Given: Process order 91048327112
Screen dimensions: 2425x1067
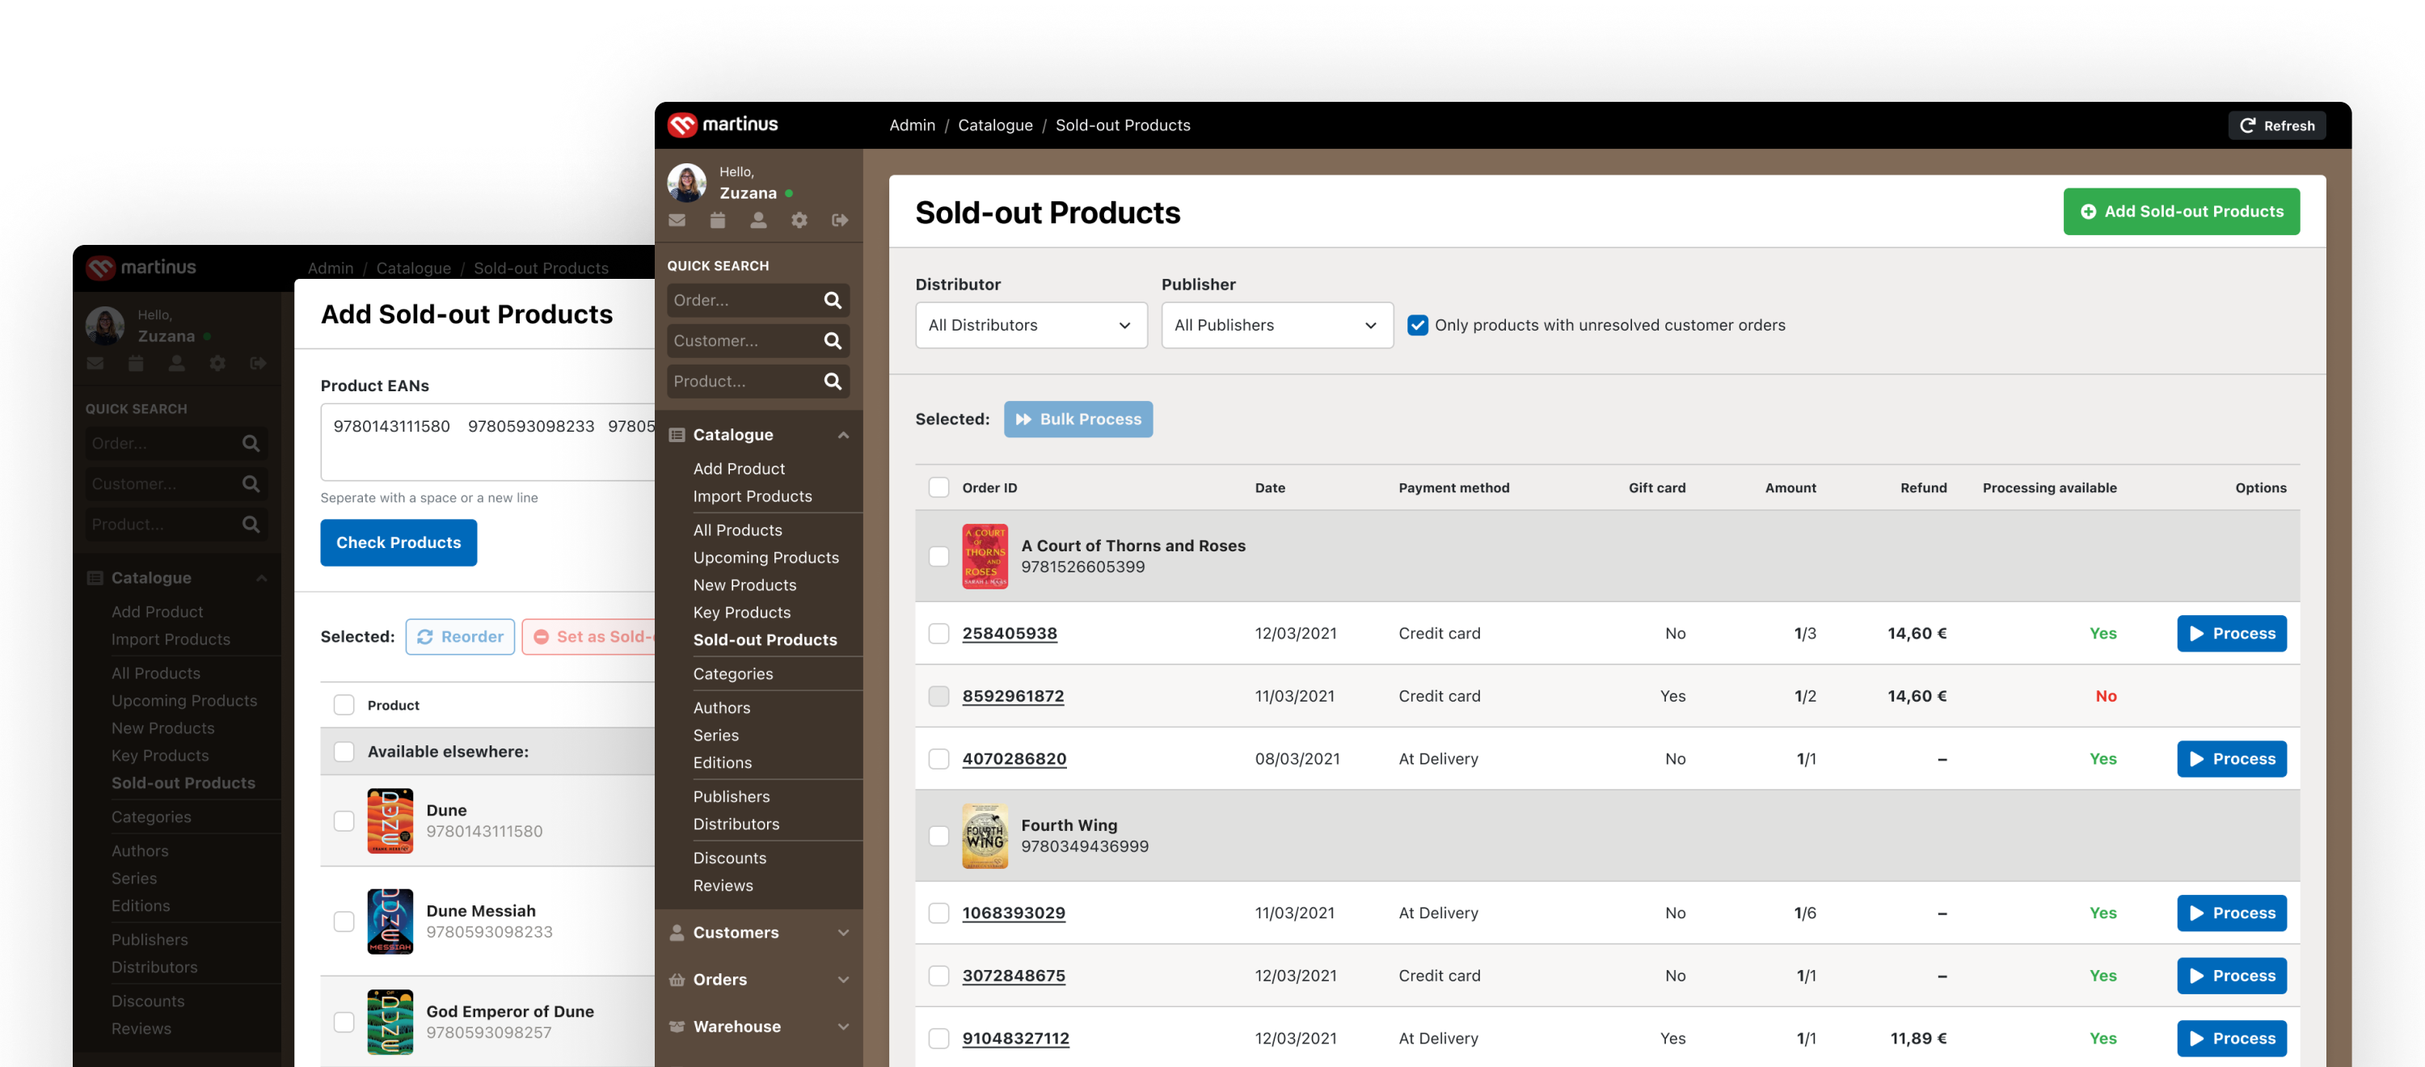Looking at the screenshot, I should coord(2231,1038).
